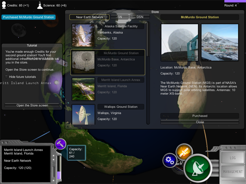Click the Credits: 85 (+1) text
Image resolution: width=246 pixels, height=184 pixels.
[18, 5]
